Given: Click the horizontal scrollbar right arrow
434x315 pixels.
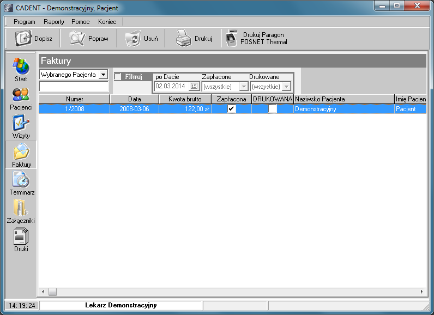Looking at the screenshot, I should pyautogui.click(x=421, y=292).
